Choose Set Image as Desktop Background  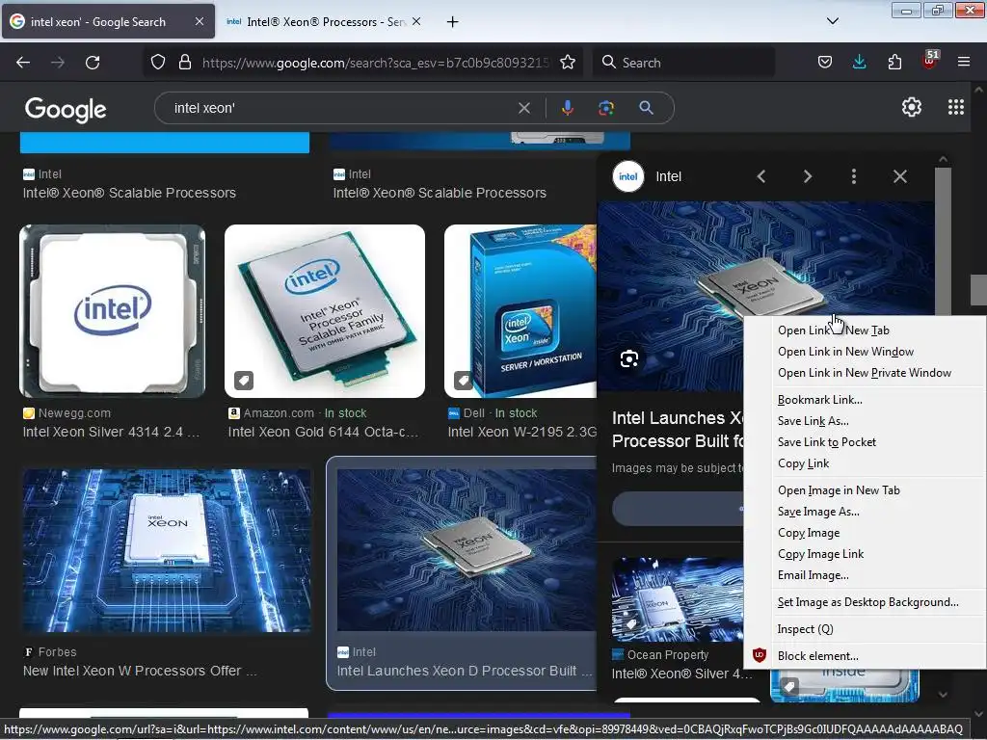(x=865, y=603)
